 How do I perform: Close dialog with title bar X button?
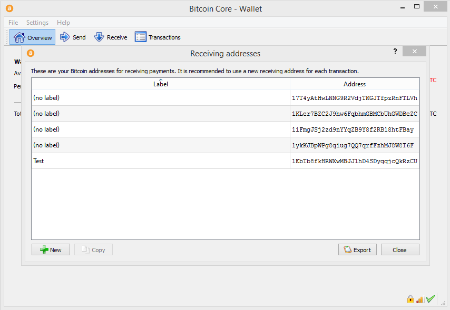point(414,51)
